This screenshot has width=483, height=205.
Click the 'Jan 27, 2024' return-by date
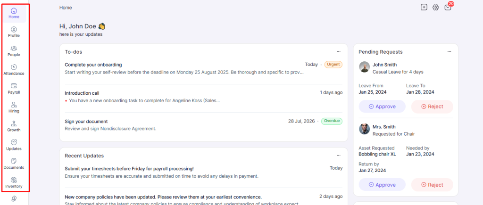372,171
